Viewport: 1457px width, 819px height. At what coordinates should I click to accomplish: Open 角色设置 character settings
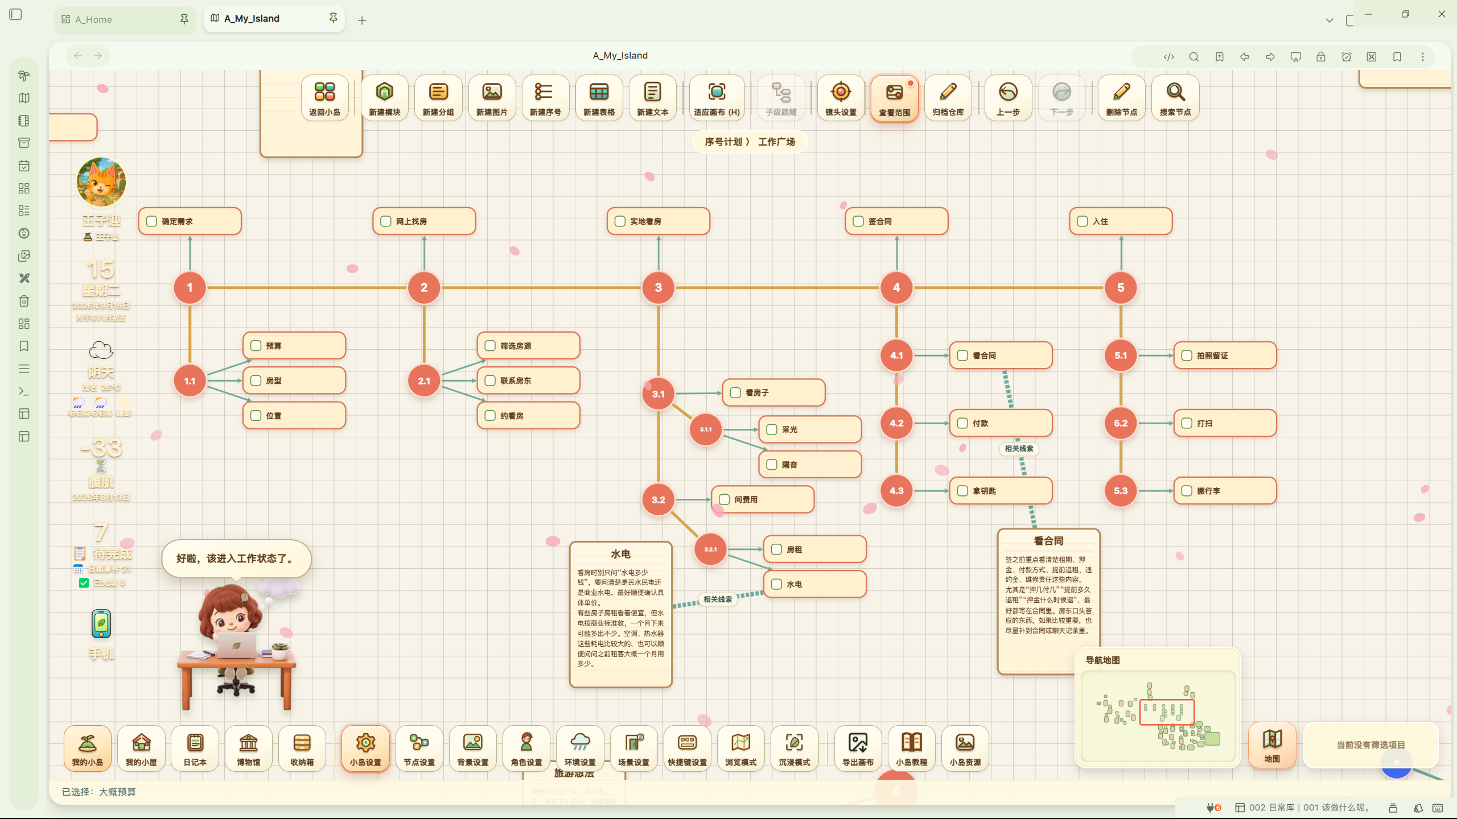point(526,748)
